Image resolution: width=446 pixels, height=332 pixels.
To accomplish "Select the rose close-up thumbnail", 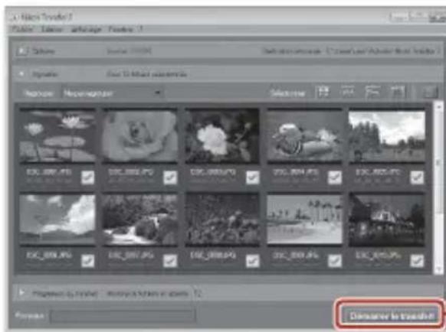I will [139, 135].
